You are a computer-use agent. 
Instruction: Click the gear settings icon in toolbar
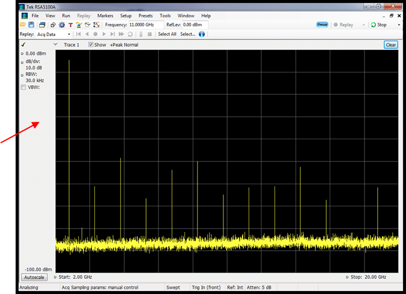tap(62, 25)
